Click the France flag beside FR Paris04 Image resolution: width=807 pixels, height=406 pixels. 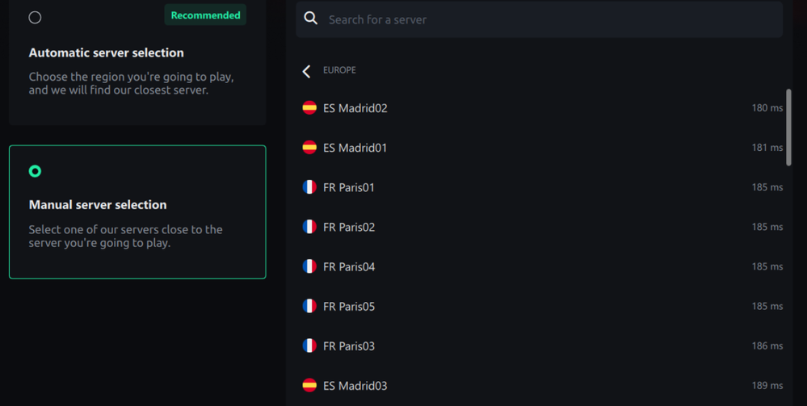point(309,266)
